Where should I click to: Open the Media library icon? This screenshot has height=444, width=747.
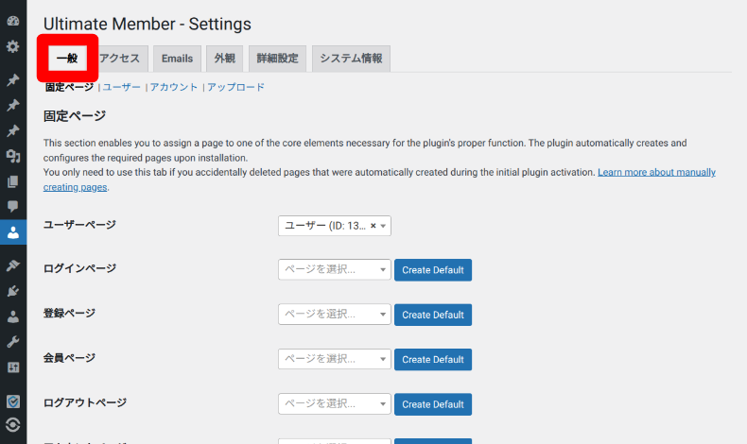[13, 156]
